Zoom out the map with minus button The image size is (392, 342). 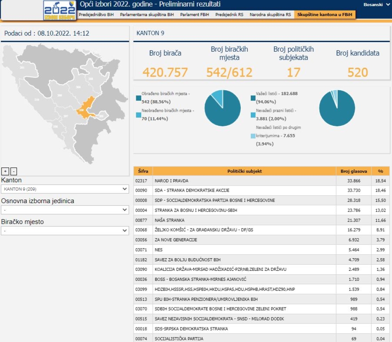[x=13, y=171]
